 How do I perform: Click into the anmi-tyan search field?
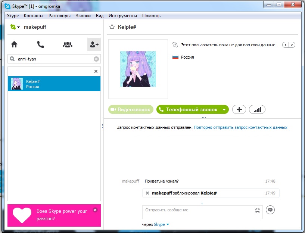point(55,59)
